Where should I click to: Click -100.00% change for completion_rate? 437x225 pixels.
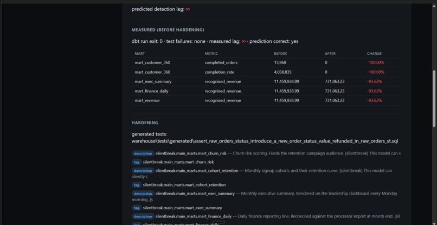pyautogui.click(x=375, y=72)
